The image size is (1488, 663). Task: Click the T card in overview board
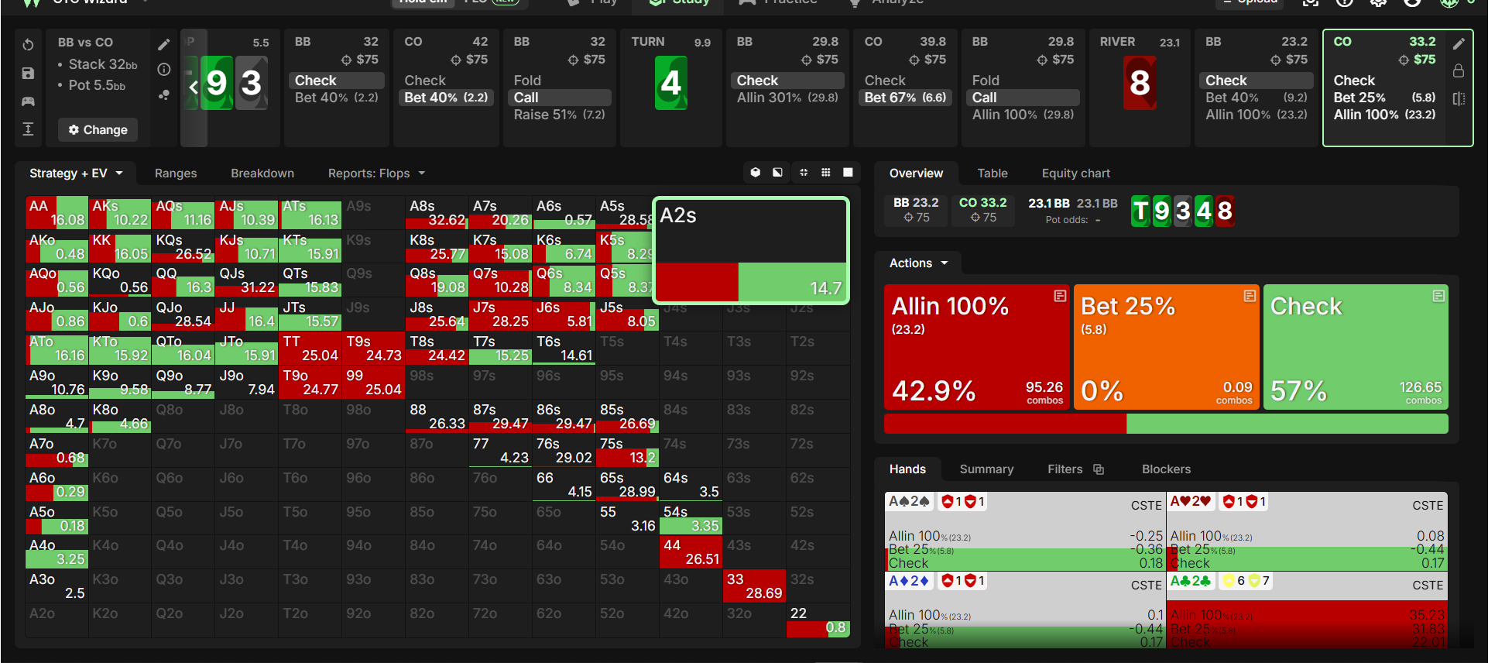(1140, 211)
